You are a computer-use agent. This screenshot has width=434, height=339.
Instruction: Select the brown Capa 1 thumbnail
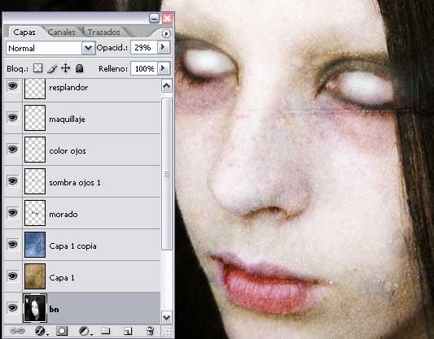click(x=35, y=276)
